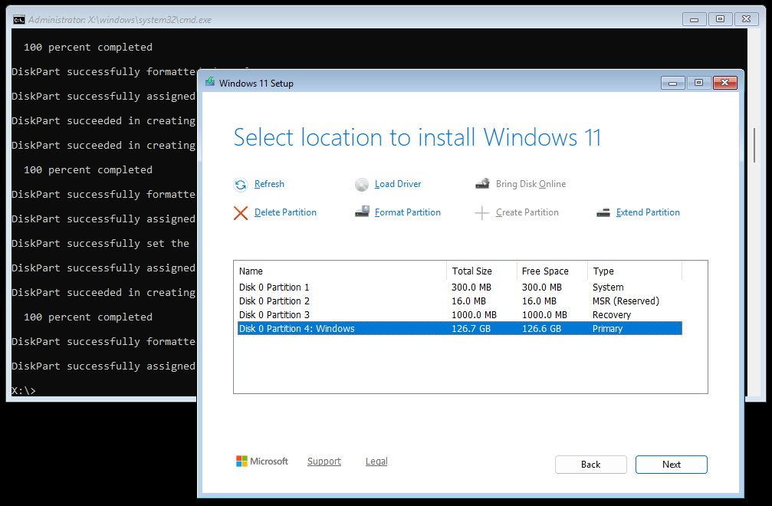Close the Windows 11 Setup window

point(724,84)
